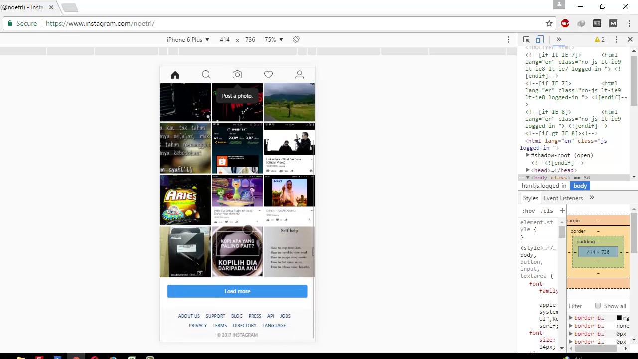Open the profile person icon
The image size is (638, 359).
pyautogui.click(x=300, y=75)
